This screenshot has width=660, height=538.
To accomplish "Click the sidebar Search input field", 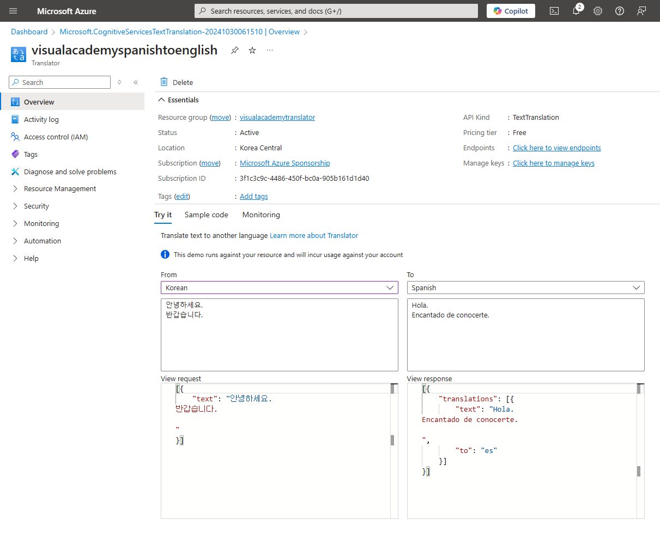I will [x=64, y=82].
